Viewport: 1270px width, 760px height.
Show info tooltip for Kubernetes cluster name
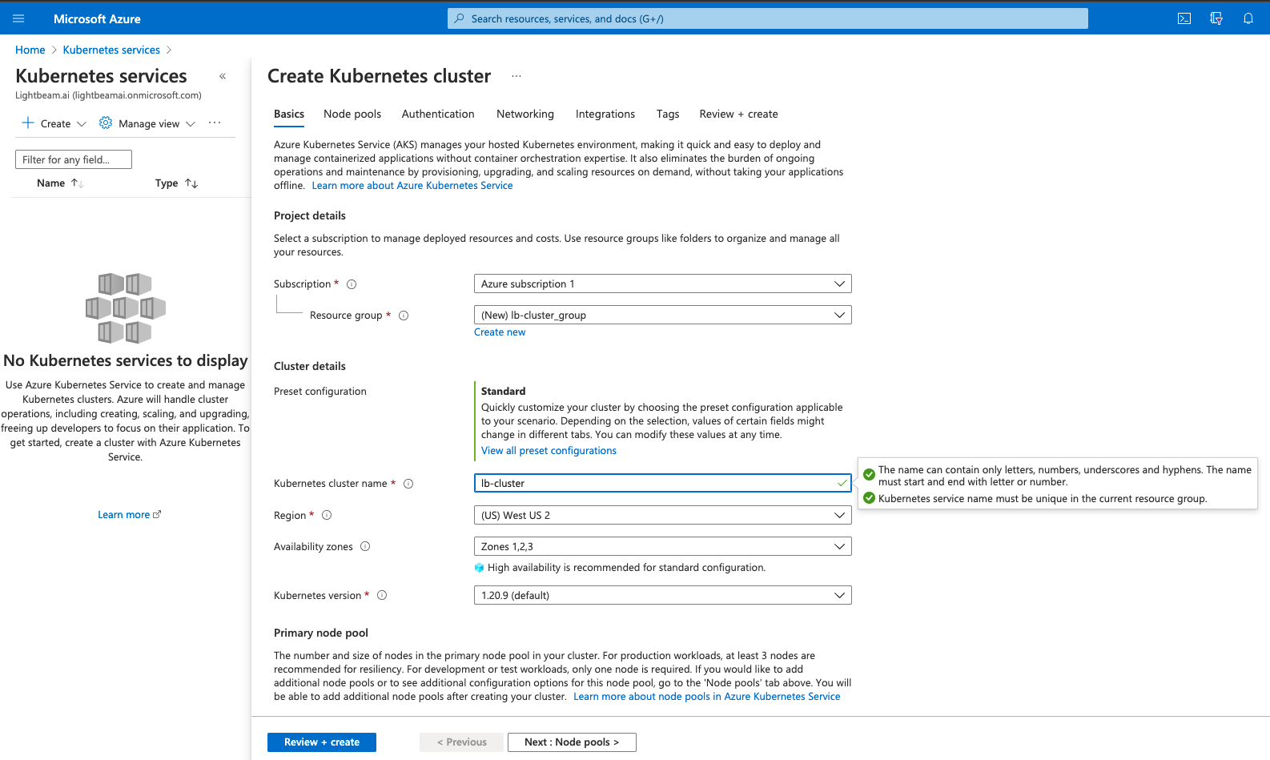408,484
